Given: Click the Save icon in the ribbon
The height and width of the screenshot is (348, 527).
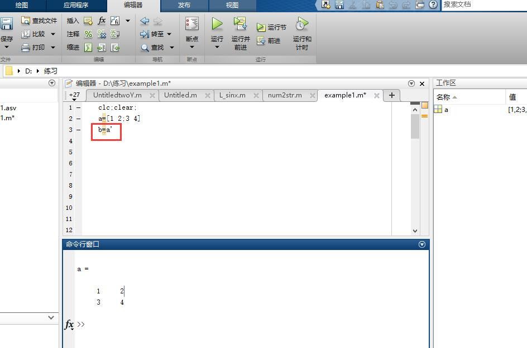Looking at the screenshot, I should [6, 24].
